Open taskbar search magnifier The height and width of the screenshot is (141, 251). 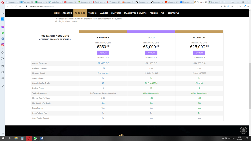(10, 138)
